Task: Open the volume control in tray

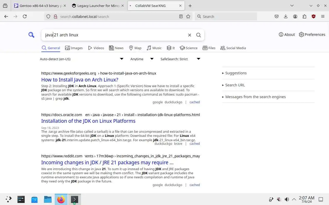Action: coord(287,199)
